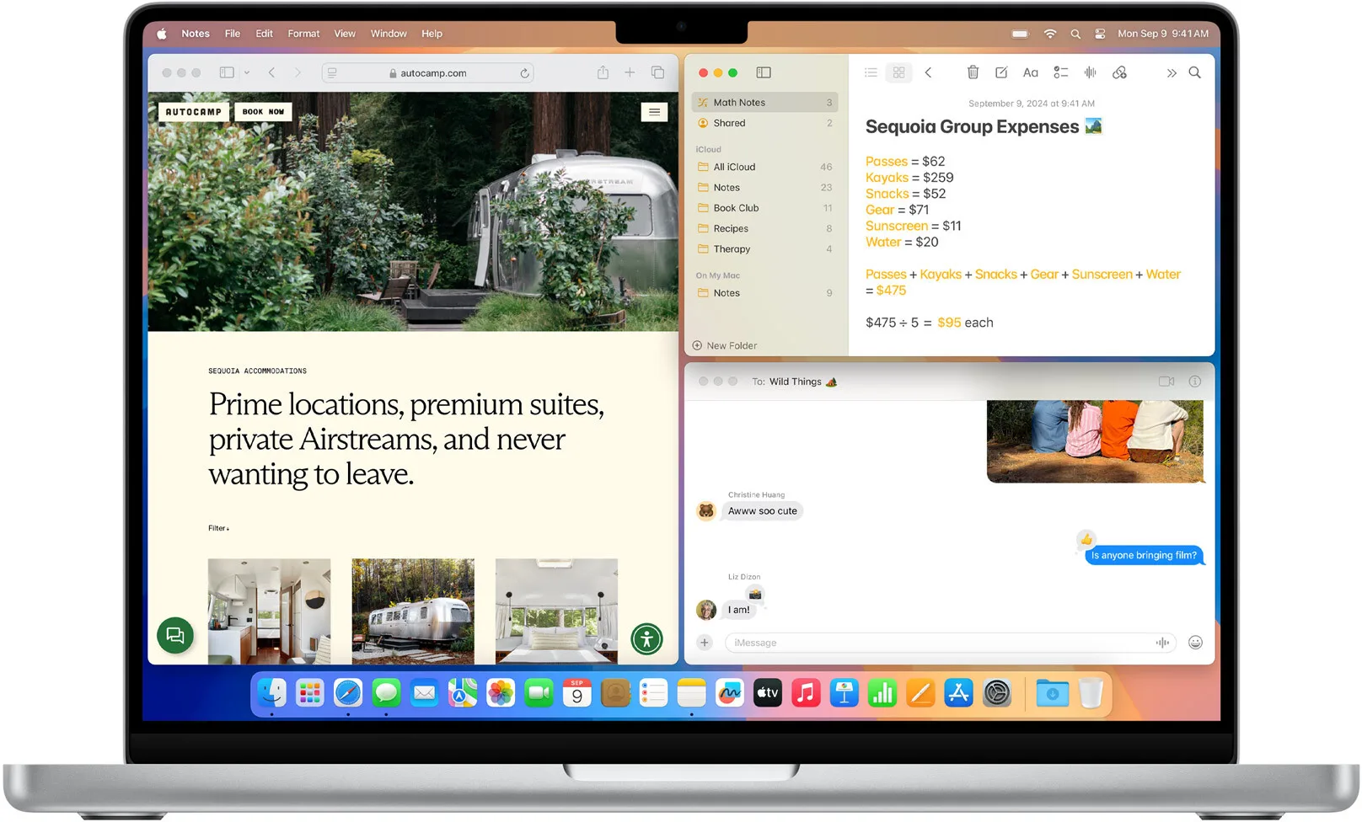Open the Format menu
Image resolution: width=1362 pixels, height=822 pixels.
click(303, 34)
